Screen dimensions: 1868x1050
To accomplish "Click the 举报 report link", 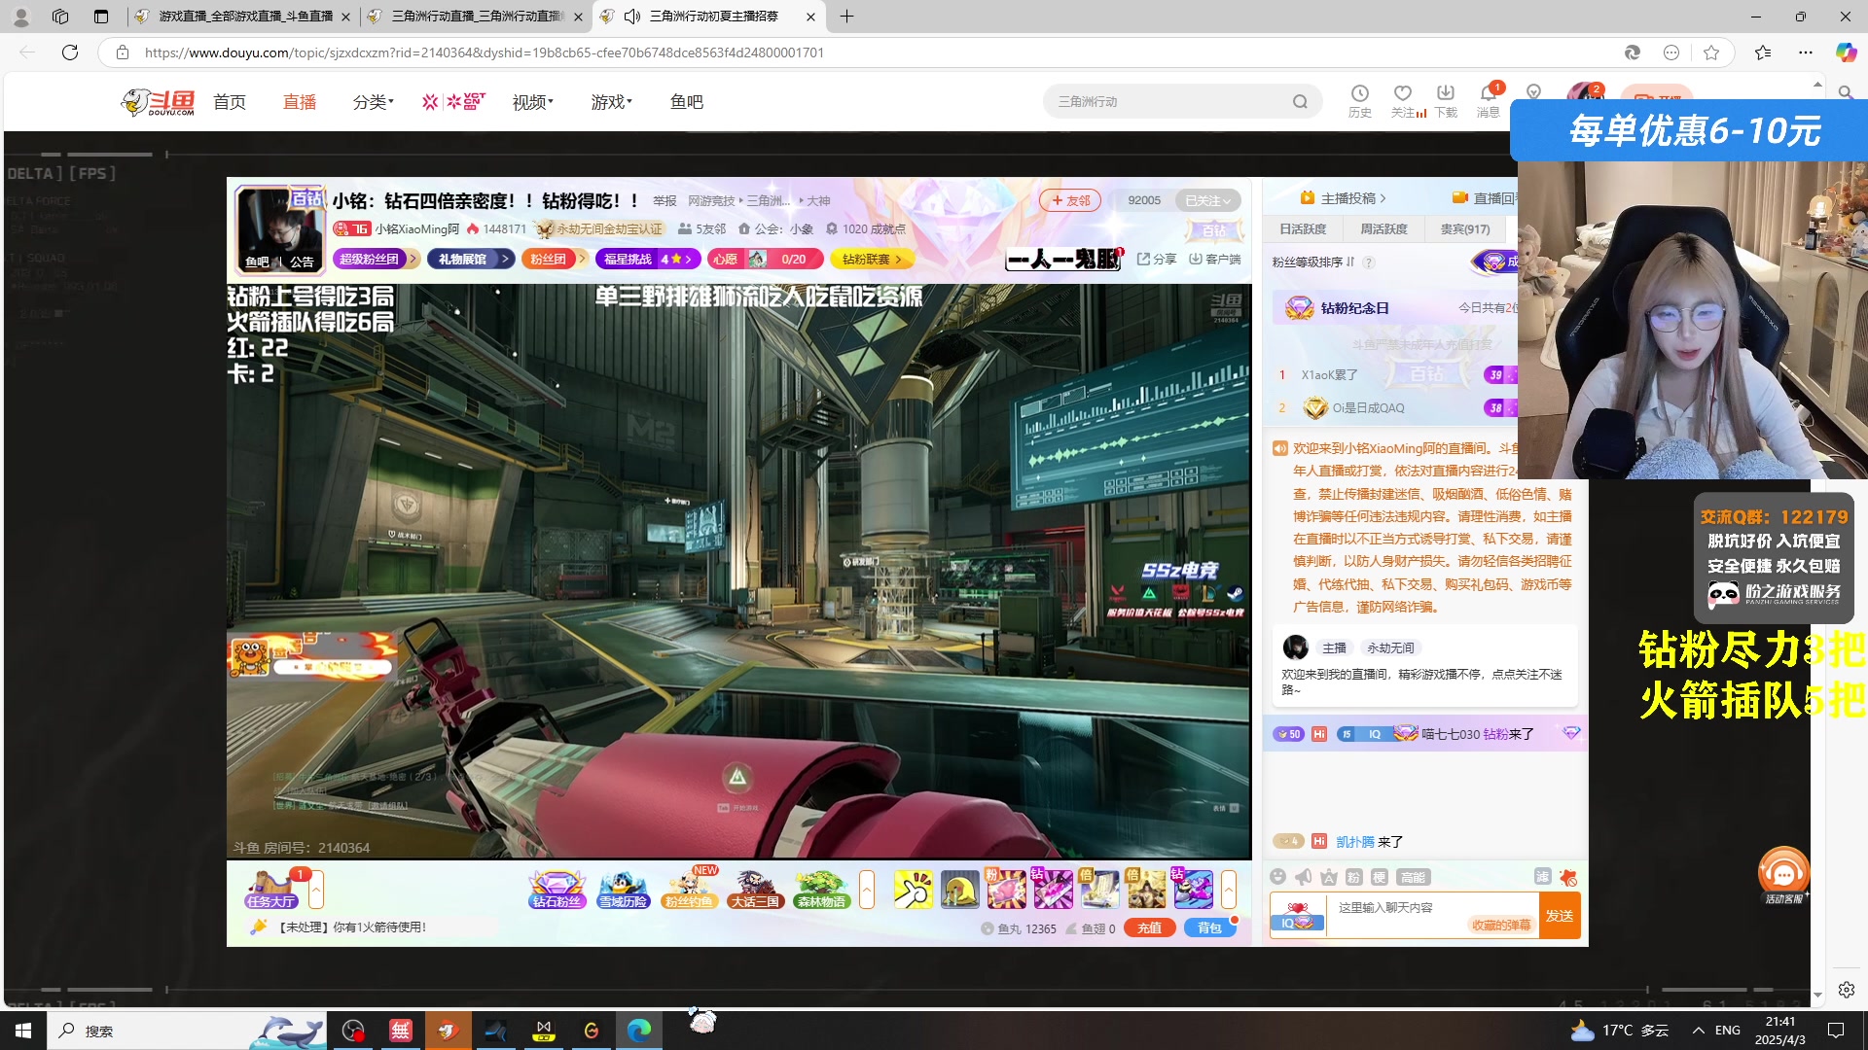I will click(x=665, y=201).
